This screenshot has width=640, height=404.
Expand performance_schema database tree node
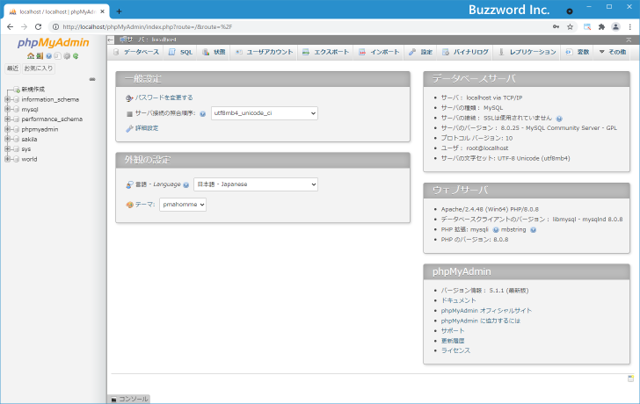[7, 119]
